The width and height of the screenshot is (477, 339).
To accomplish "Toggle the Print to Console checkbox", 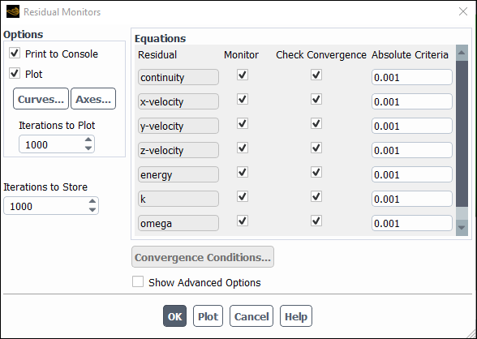I will pyautogui.click(x=15, y=53).
